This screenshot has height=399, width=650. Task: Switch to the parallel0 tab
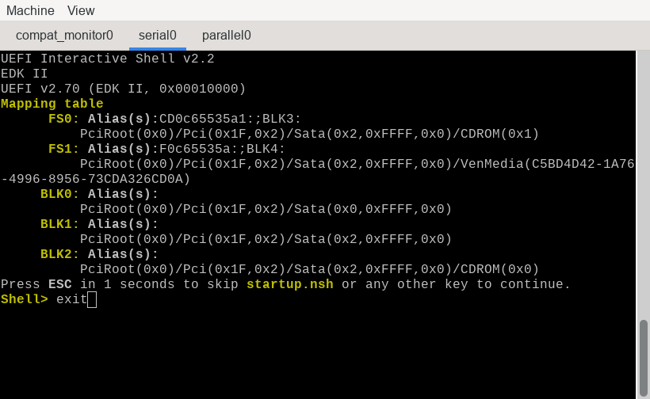point(227,36)
